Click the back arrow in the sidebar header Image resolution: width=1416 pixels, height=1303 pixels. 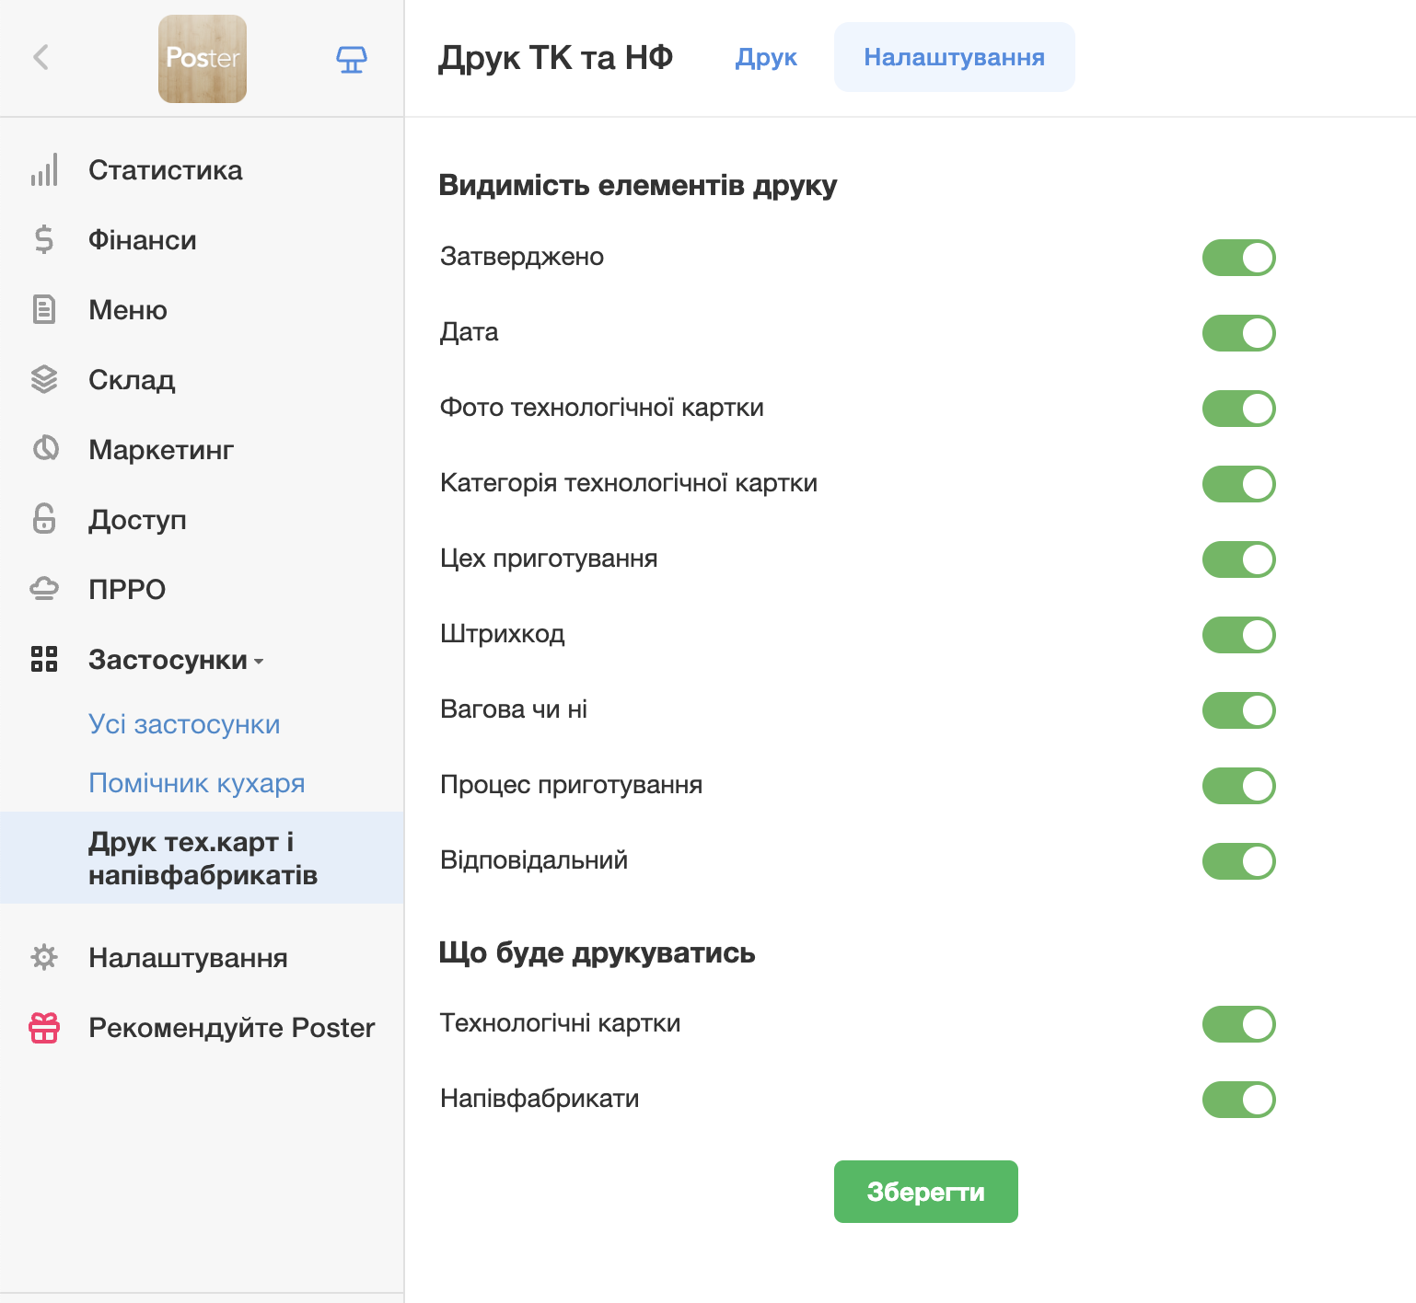(41, 57)
